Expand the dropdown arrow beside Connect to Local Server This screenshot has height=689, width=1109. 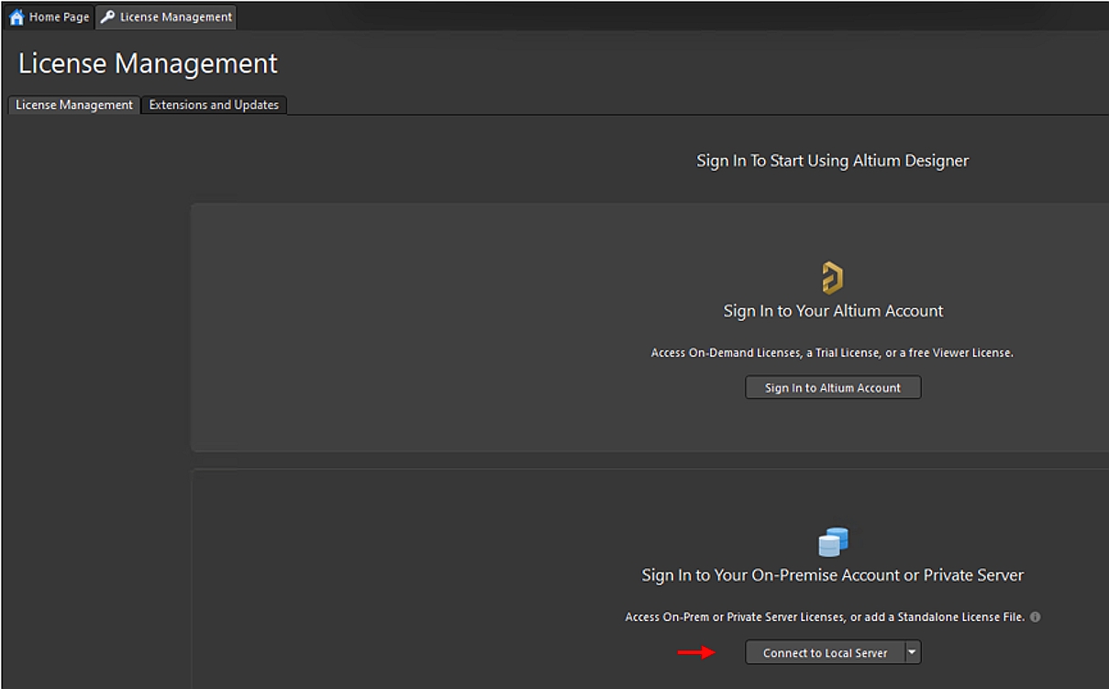[x=912, y=652]
